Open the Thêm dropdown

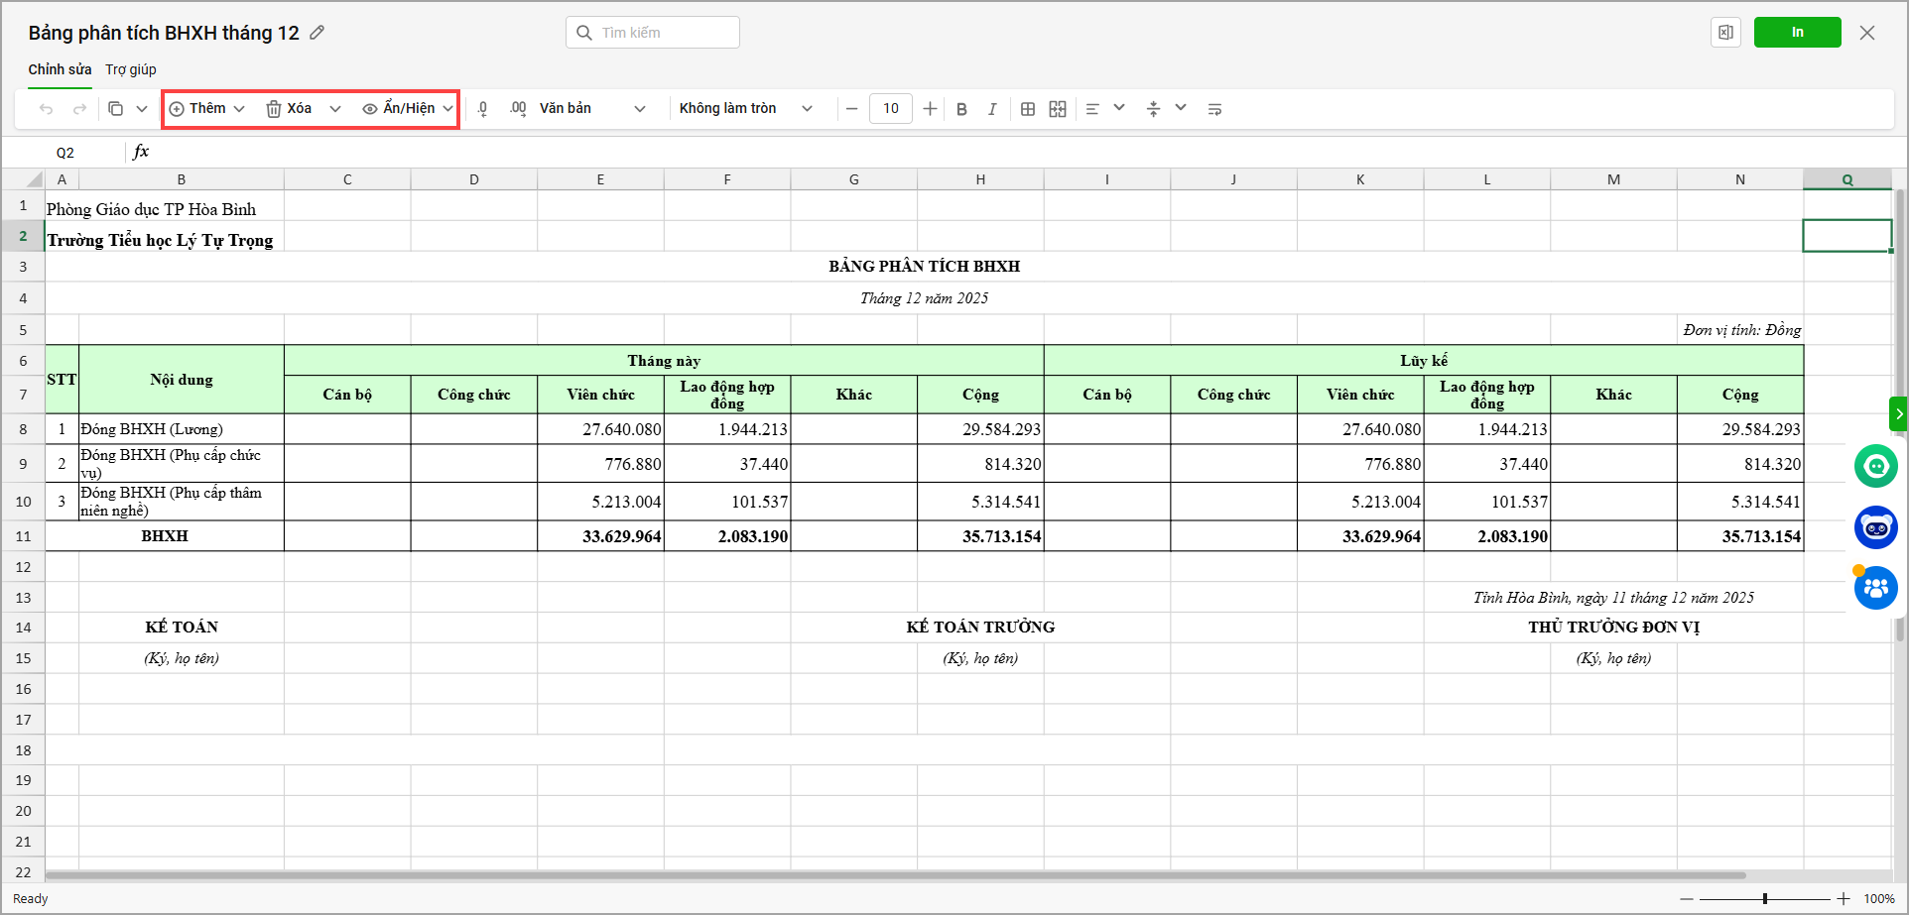[206, 109]
